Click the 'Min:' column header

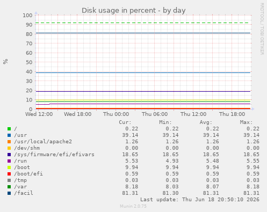pos(165,122)
